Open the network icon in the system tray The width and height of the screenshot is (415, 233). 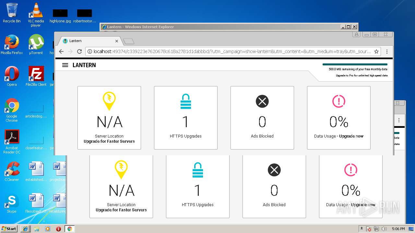(x=376, y=229)
